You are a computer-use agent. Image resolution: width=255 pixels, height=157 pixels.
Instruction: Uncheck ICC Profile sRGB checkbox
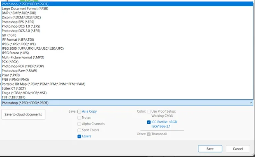tap(148, 122)
